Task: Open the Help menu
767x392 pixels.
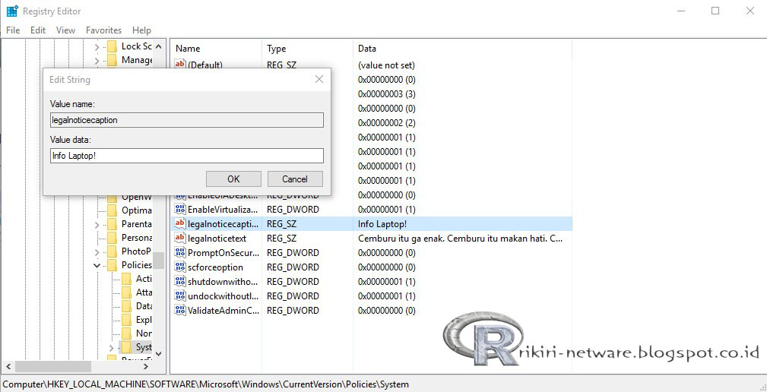Action: tap(141, 30)
